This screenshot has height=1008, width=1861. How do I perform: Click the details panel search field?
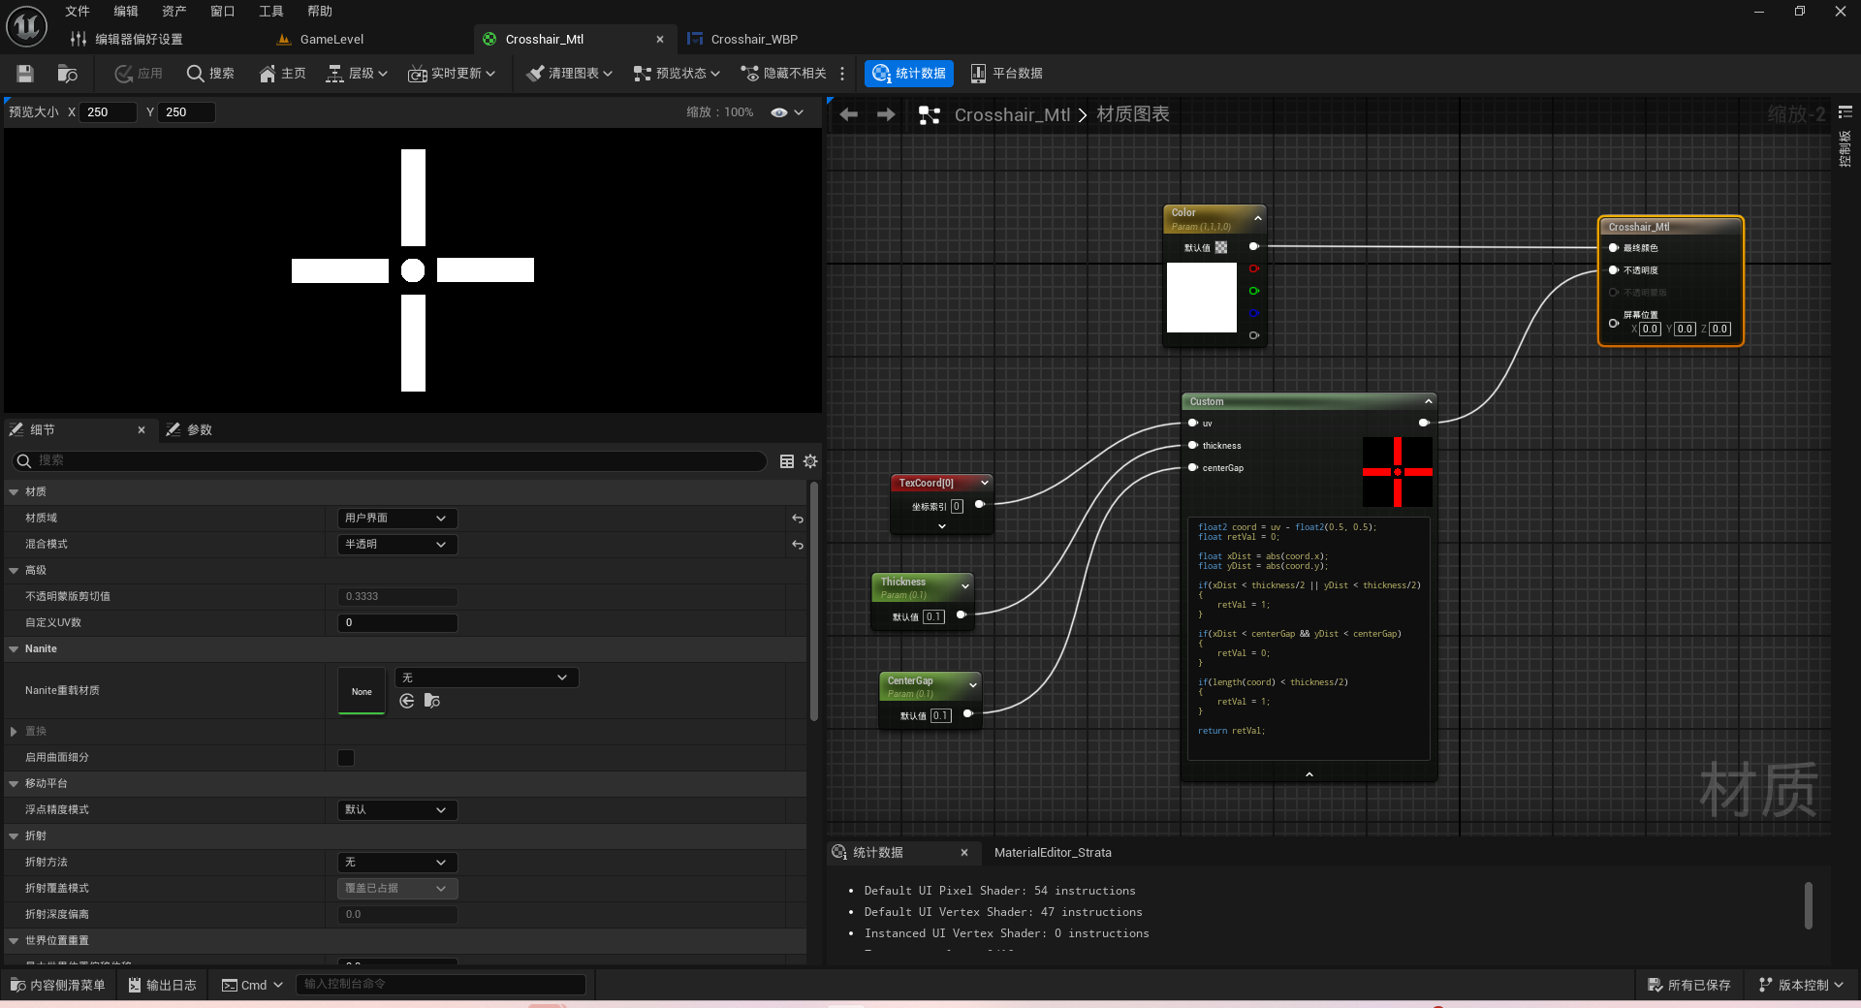point(388,460)
